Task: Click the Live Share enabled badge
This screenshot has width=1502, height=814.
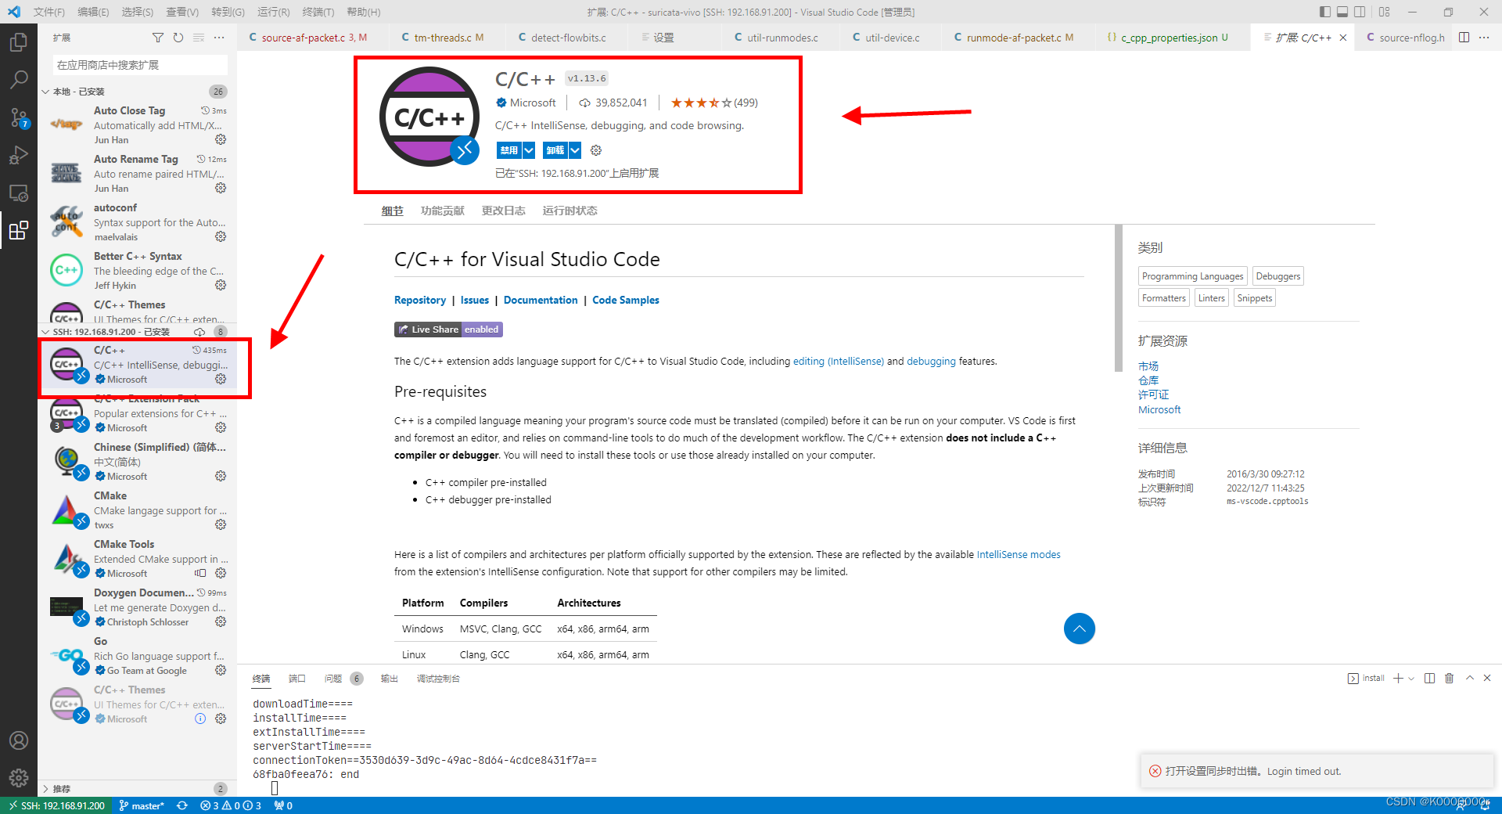Action: (x=448, y=329)
